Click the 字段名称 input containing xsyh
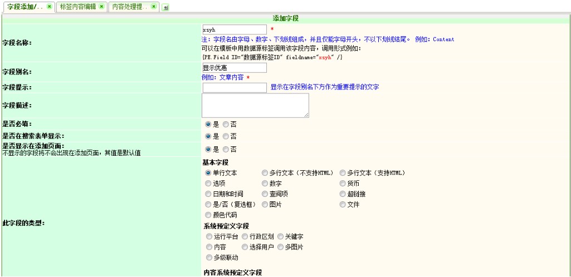The height and width of the screenshot is (277, 571). click(x=234, y=29)
